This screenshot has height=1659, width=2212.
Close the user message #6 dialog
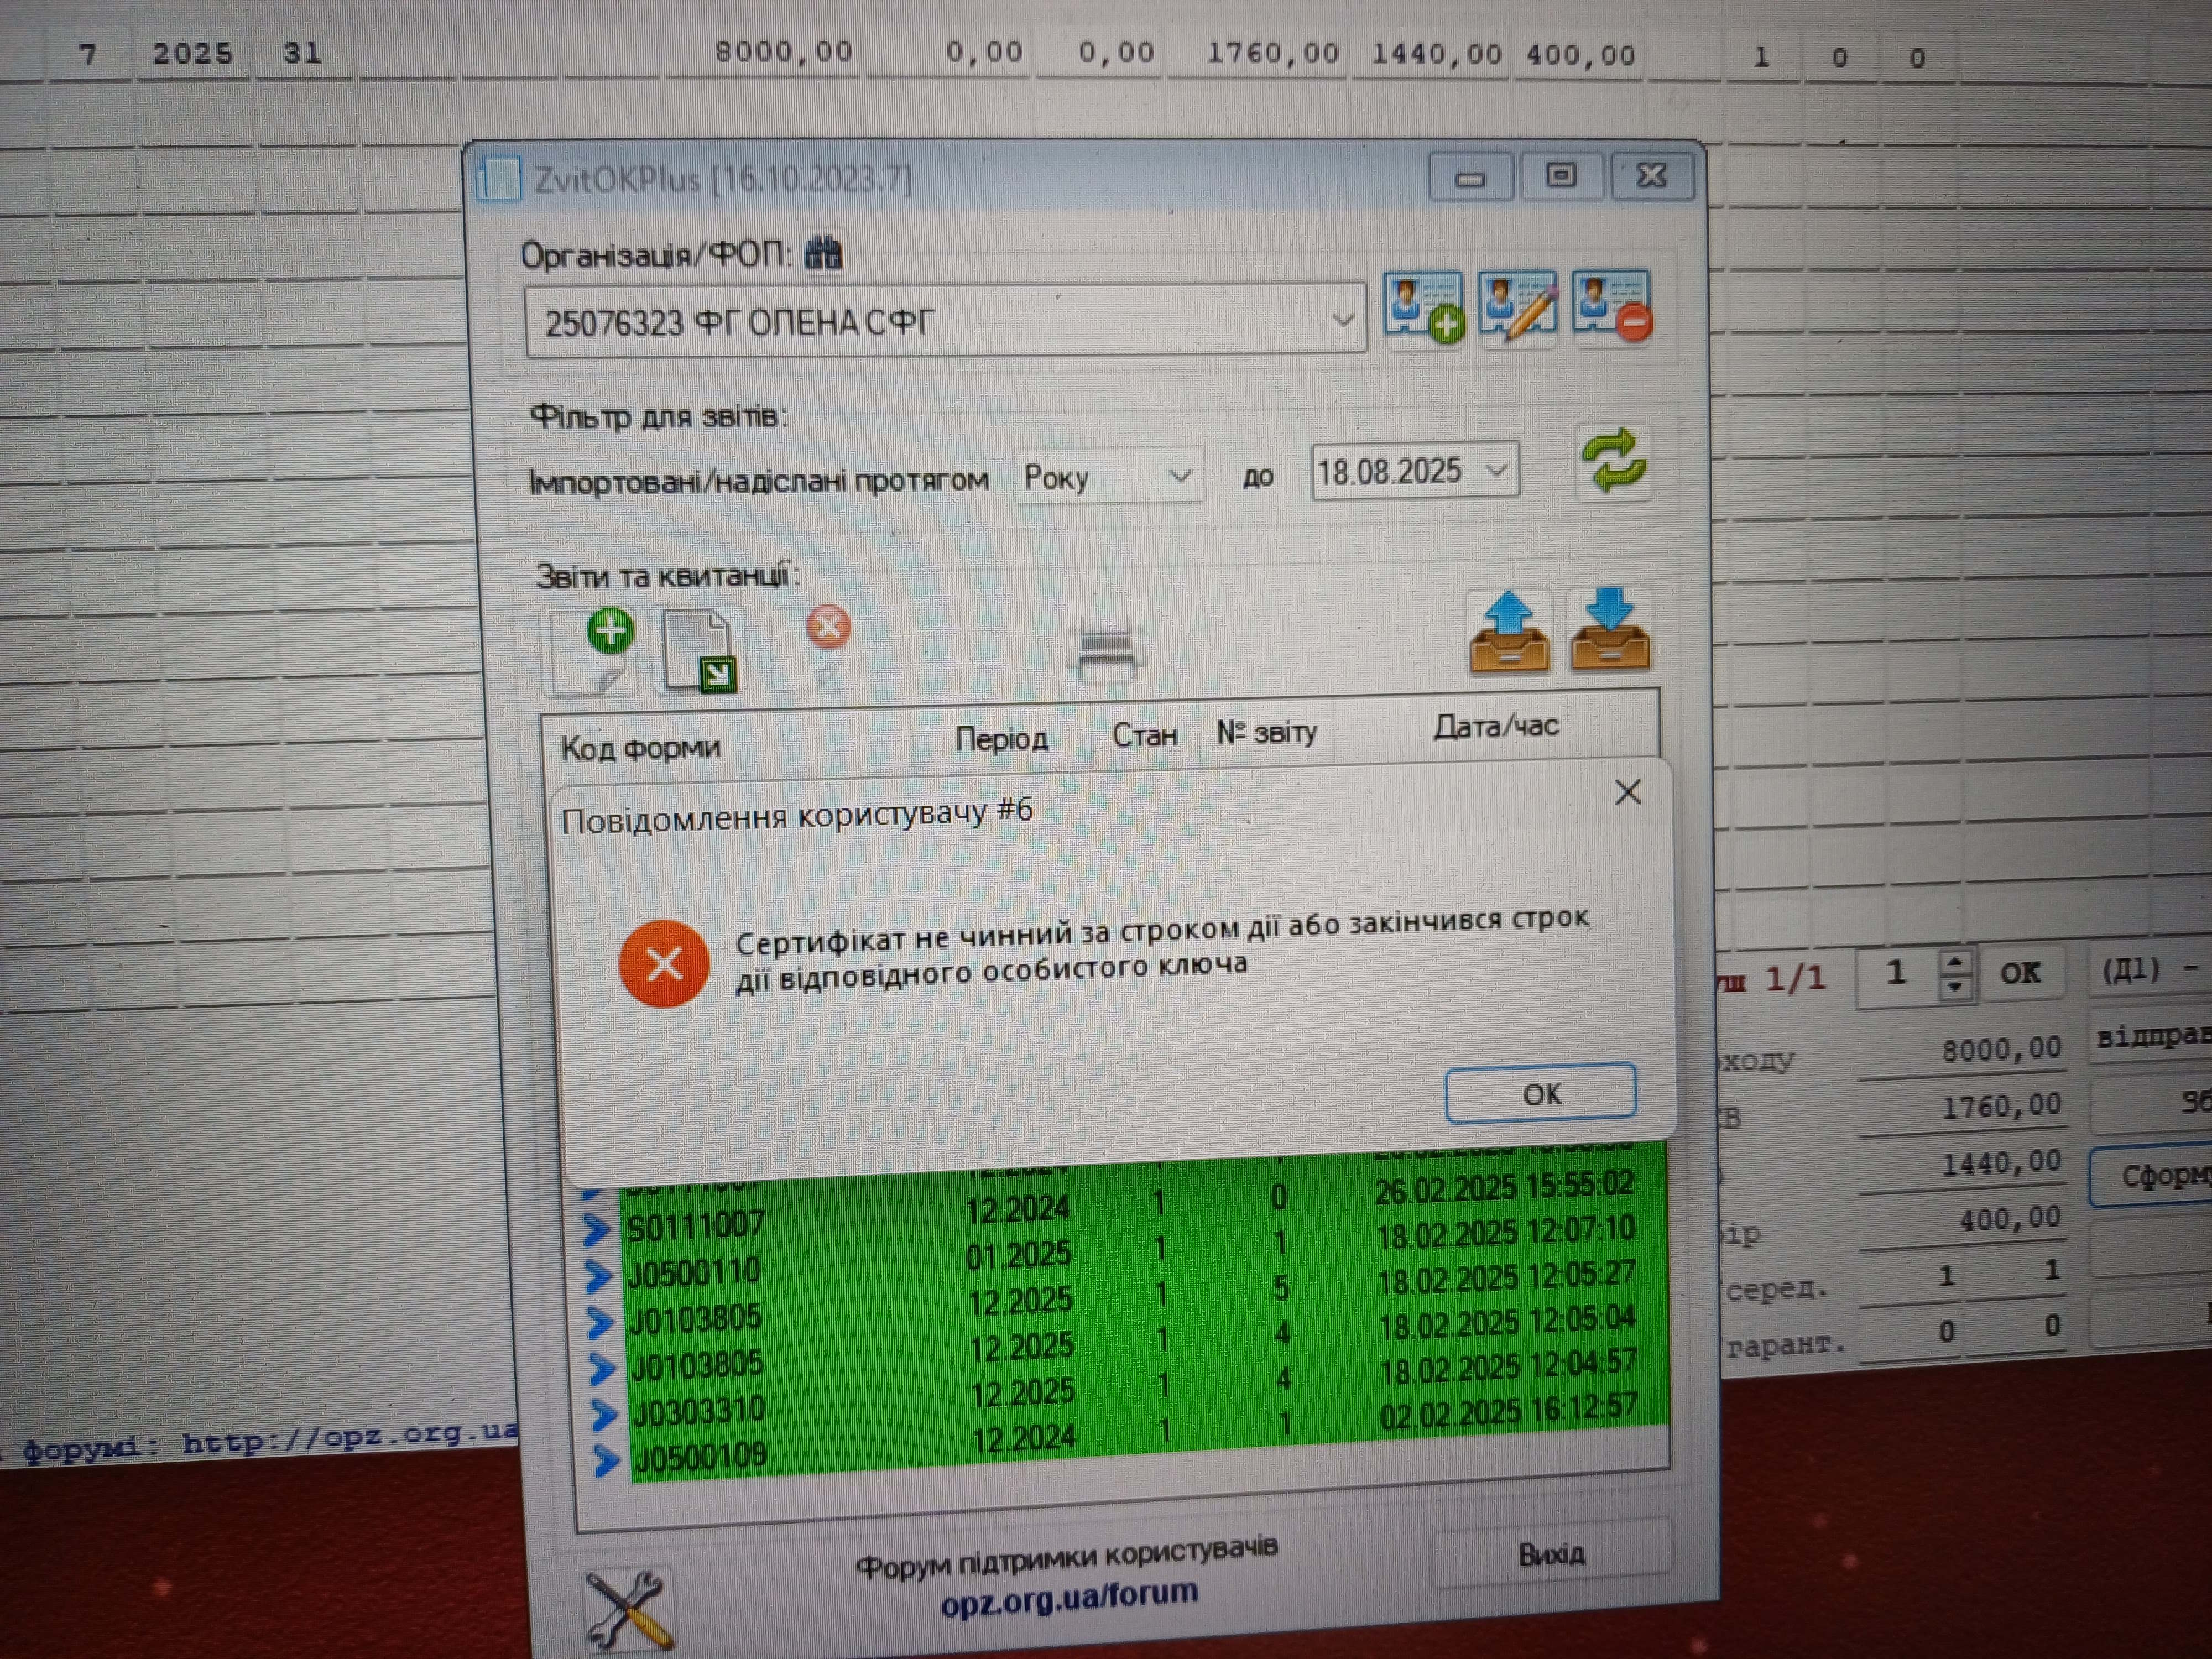(1627, 793)
